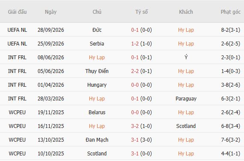Open the 0-1 score of Đức match
Screen dimensions: 244x161
[135, 30]
